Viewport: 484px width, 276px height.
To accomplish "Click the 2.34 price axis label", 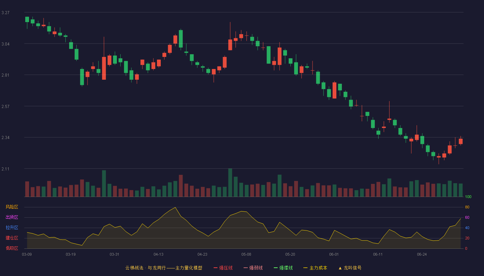I will (x=6, y=138).
